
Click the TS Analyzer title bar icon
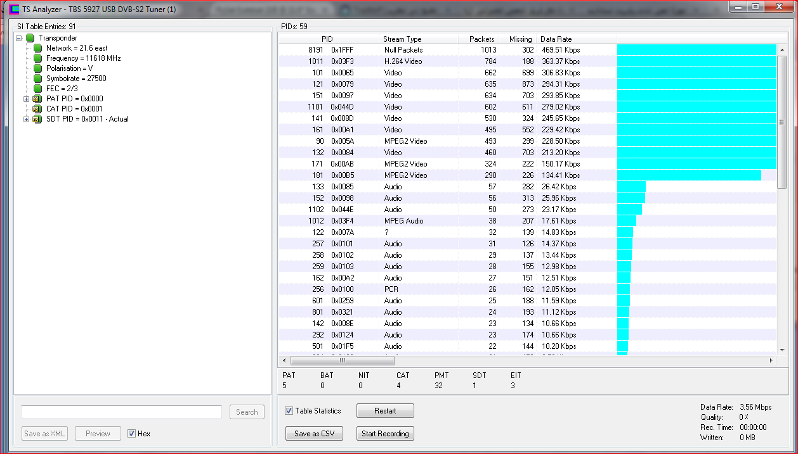(x=14, y=9)
